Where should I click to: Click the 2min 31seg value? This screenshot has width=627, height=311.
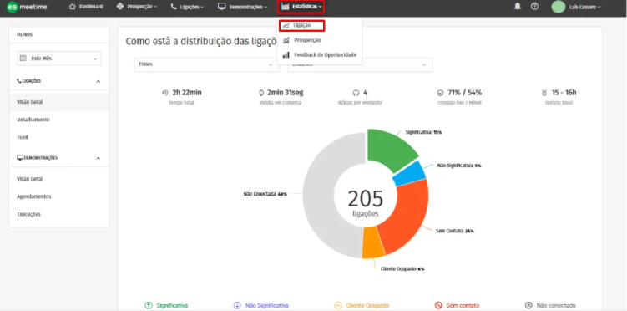tap(285, 93)
